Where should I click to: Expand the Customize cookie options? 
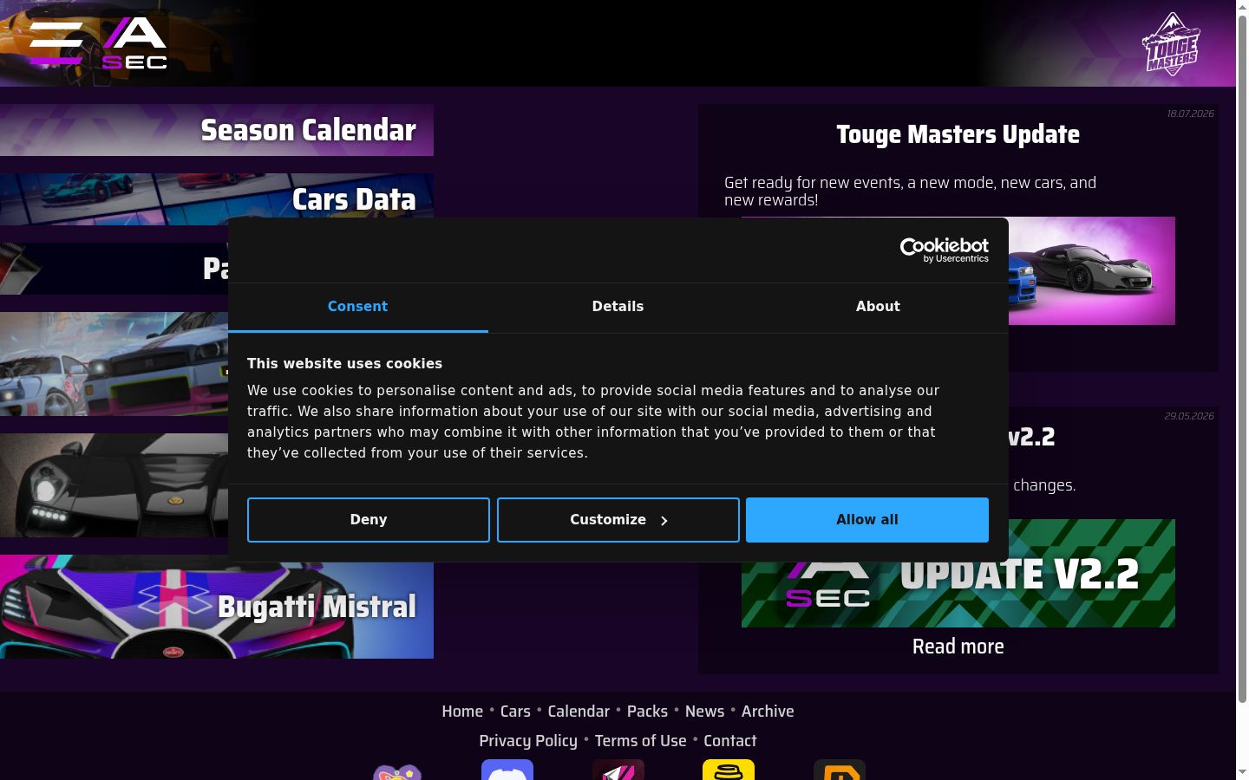tap(618, 520)
